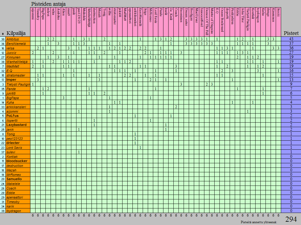Click the BigPapa row name
Screen dimensions: 301x225
[18, 98]
